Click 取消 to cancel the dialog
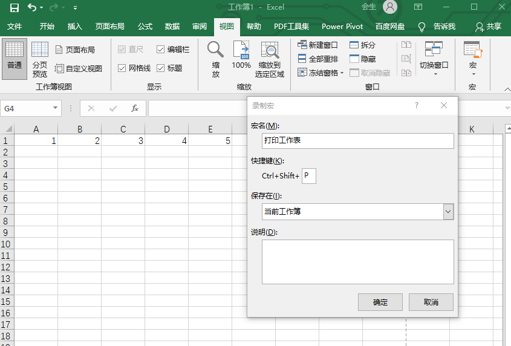 click(431, 302)
